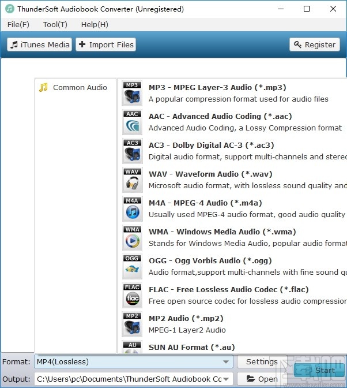Close the ThunderSoft window
The image size is (347, 388).
(333, 9)
